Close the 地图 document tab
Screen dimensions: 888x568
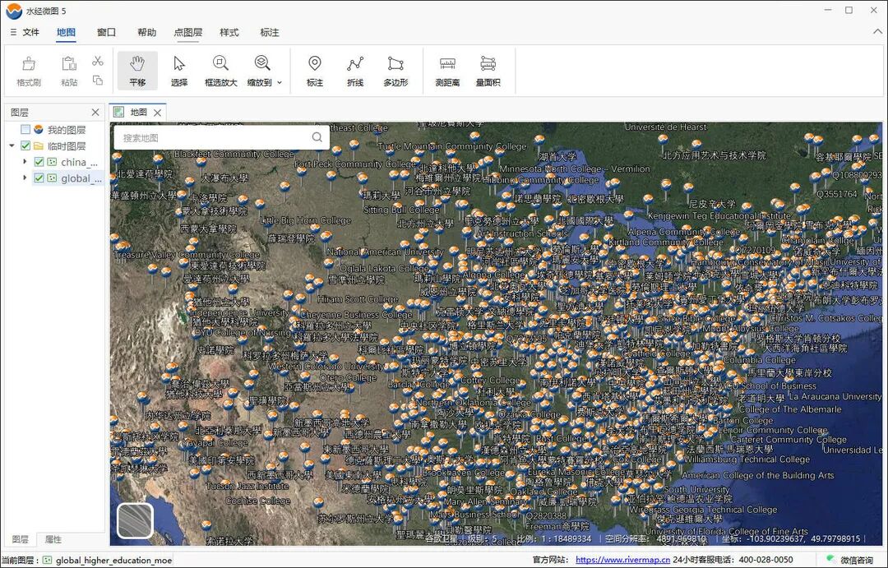pos(157,113)
